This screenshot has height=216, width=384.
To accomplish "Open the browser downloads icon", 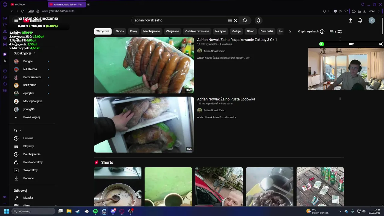I will 364,11.
